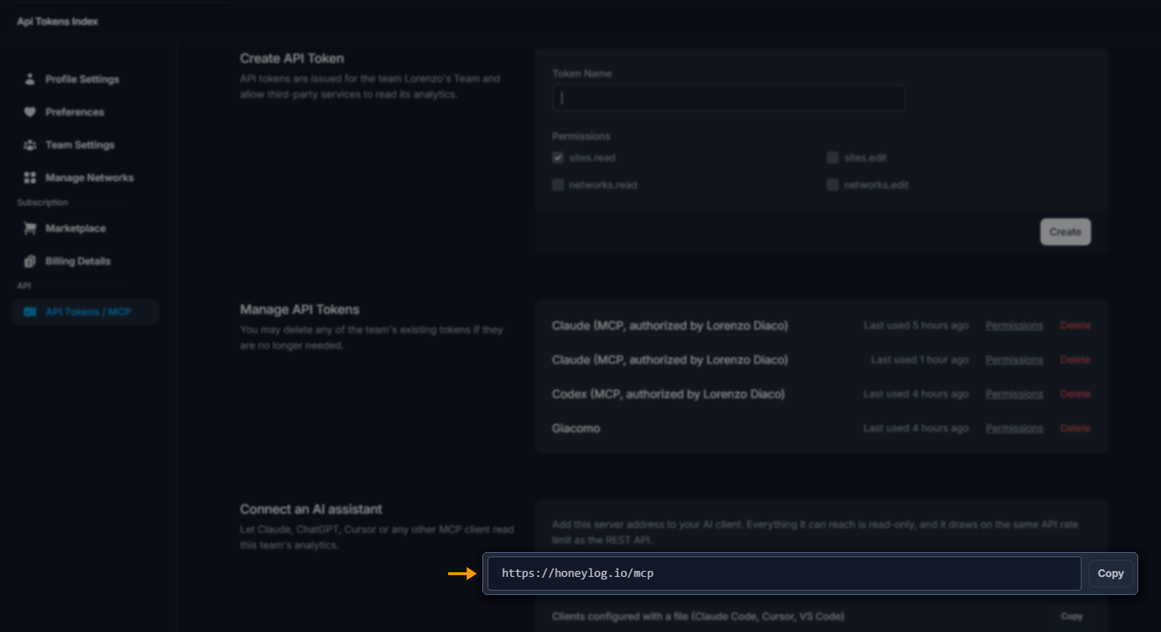View Permissions for the Codex token
1161x632 pixels.
click(1014, 394)
